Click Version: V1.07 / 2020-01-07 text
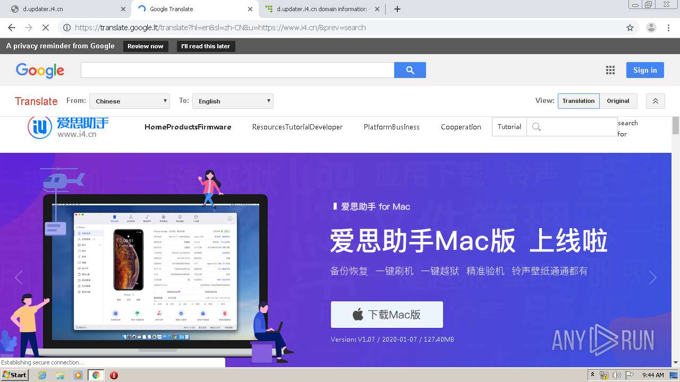The image size is (680, 382). coord(392,340)
